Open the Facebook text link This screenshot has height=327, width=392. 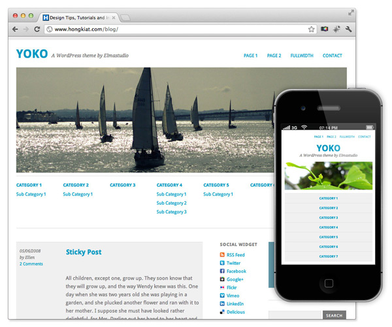237,271
